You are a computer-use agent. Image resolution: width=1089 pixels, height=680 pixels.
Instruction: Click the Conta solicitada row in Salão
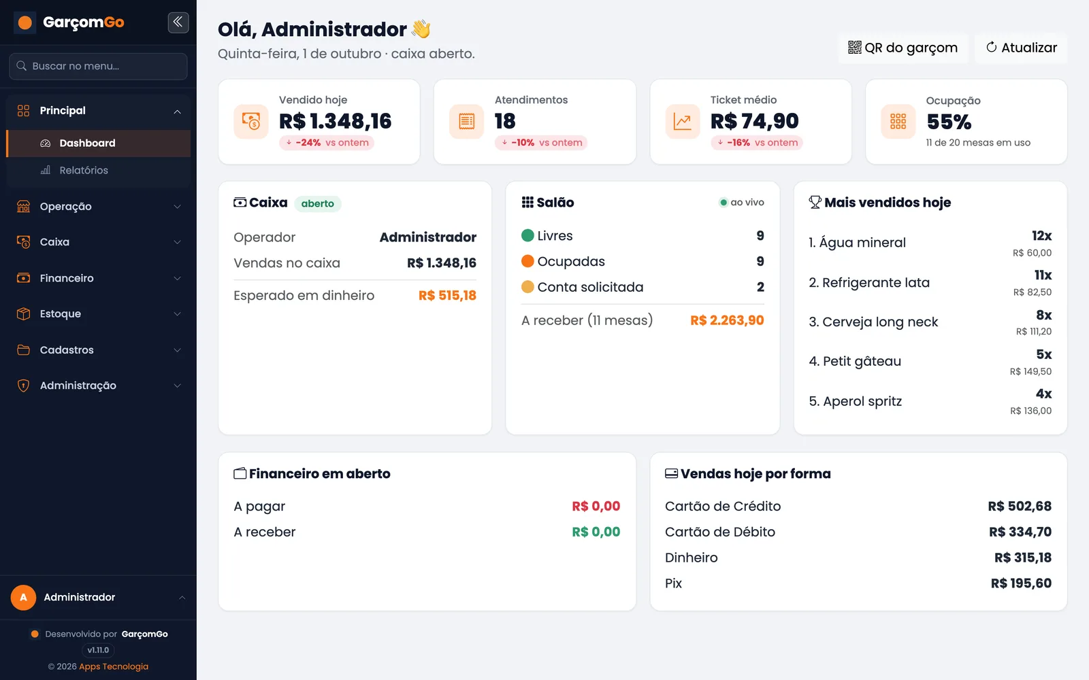643,287
